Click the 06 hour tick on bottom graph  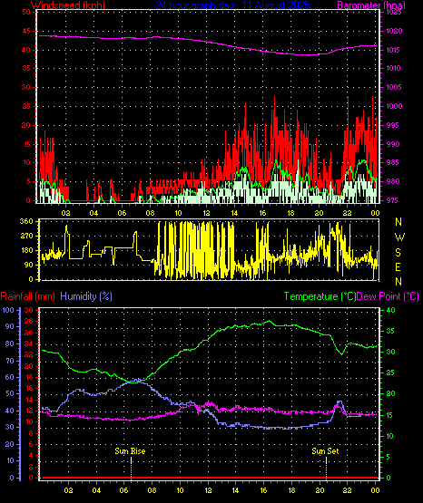124,490
